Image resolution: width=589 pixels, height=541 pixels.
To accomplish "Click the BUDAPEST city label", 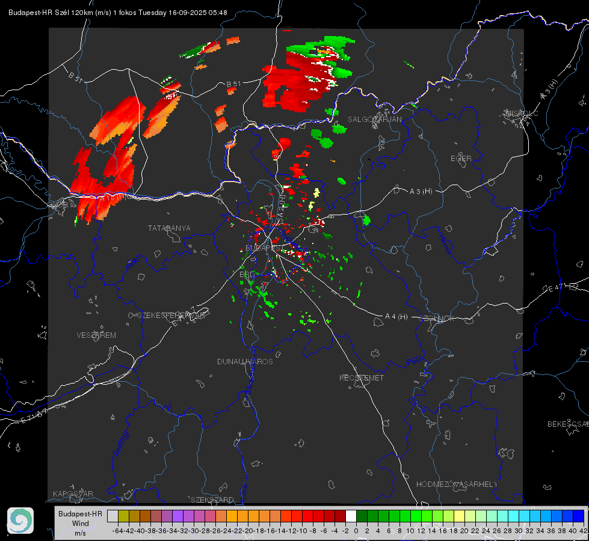I will [265, 248].
